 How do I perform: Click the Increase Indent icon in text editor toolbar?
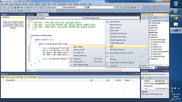click(x=22, y=11)
